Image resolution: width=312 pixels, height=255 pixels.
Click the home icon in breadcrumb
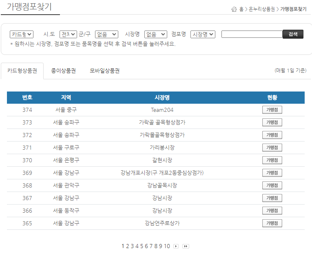click(x=234, y=9)
